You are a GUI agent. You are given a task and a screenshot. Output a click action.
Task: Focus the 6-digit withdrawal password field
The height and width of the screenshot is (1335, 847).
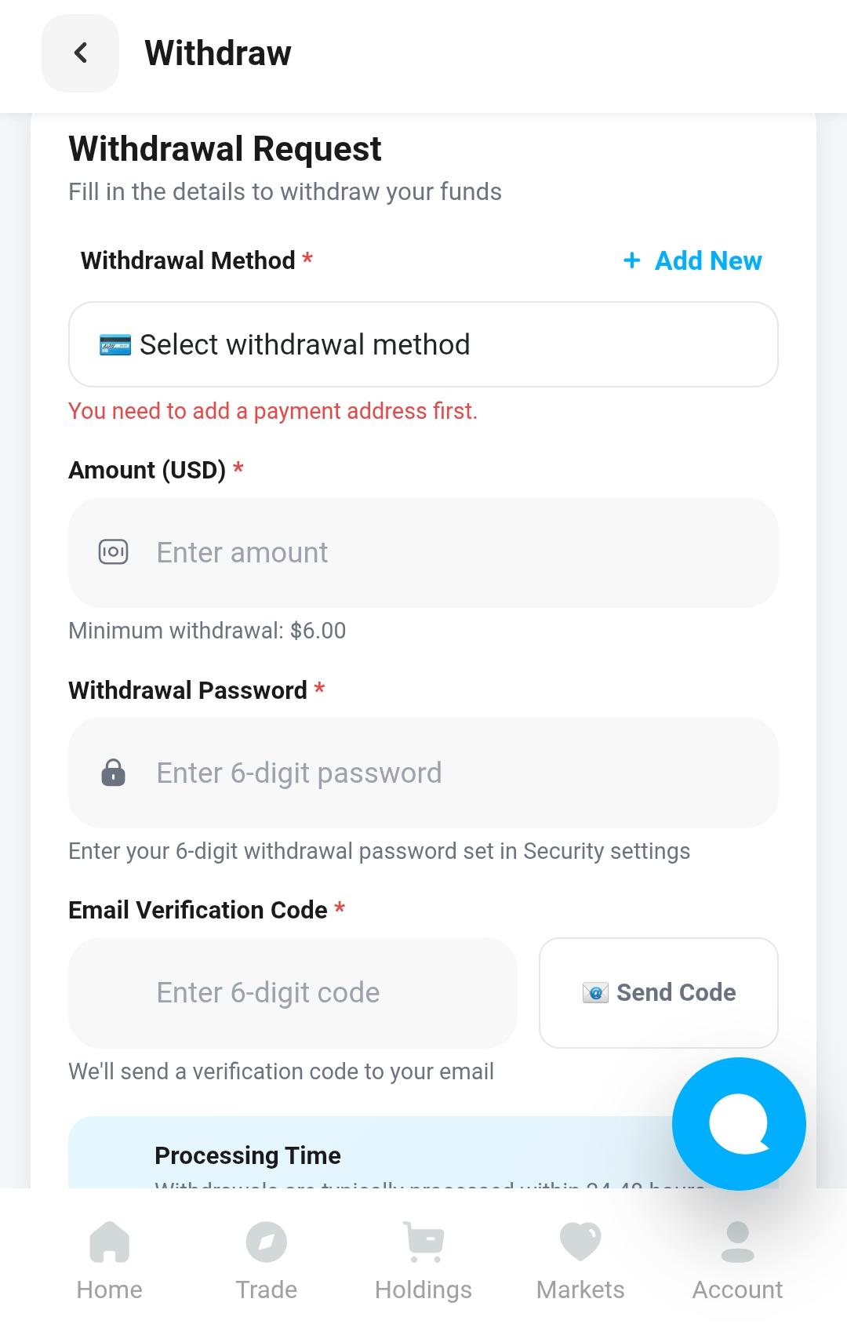[x=439, y=773]
